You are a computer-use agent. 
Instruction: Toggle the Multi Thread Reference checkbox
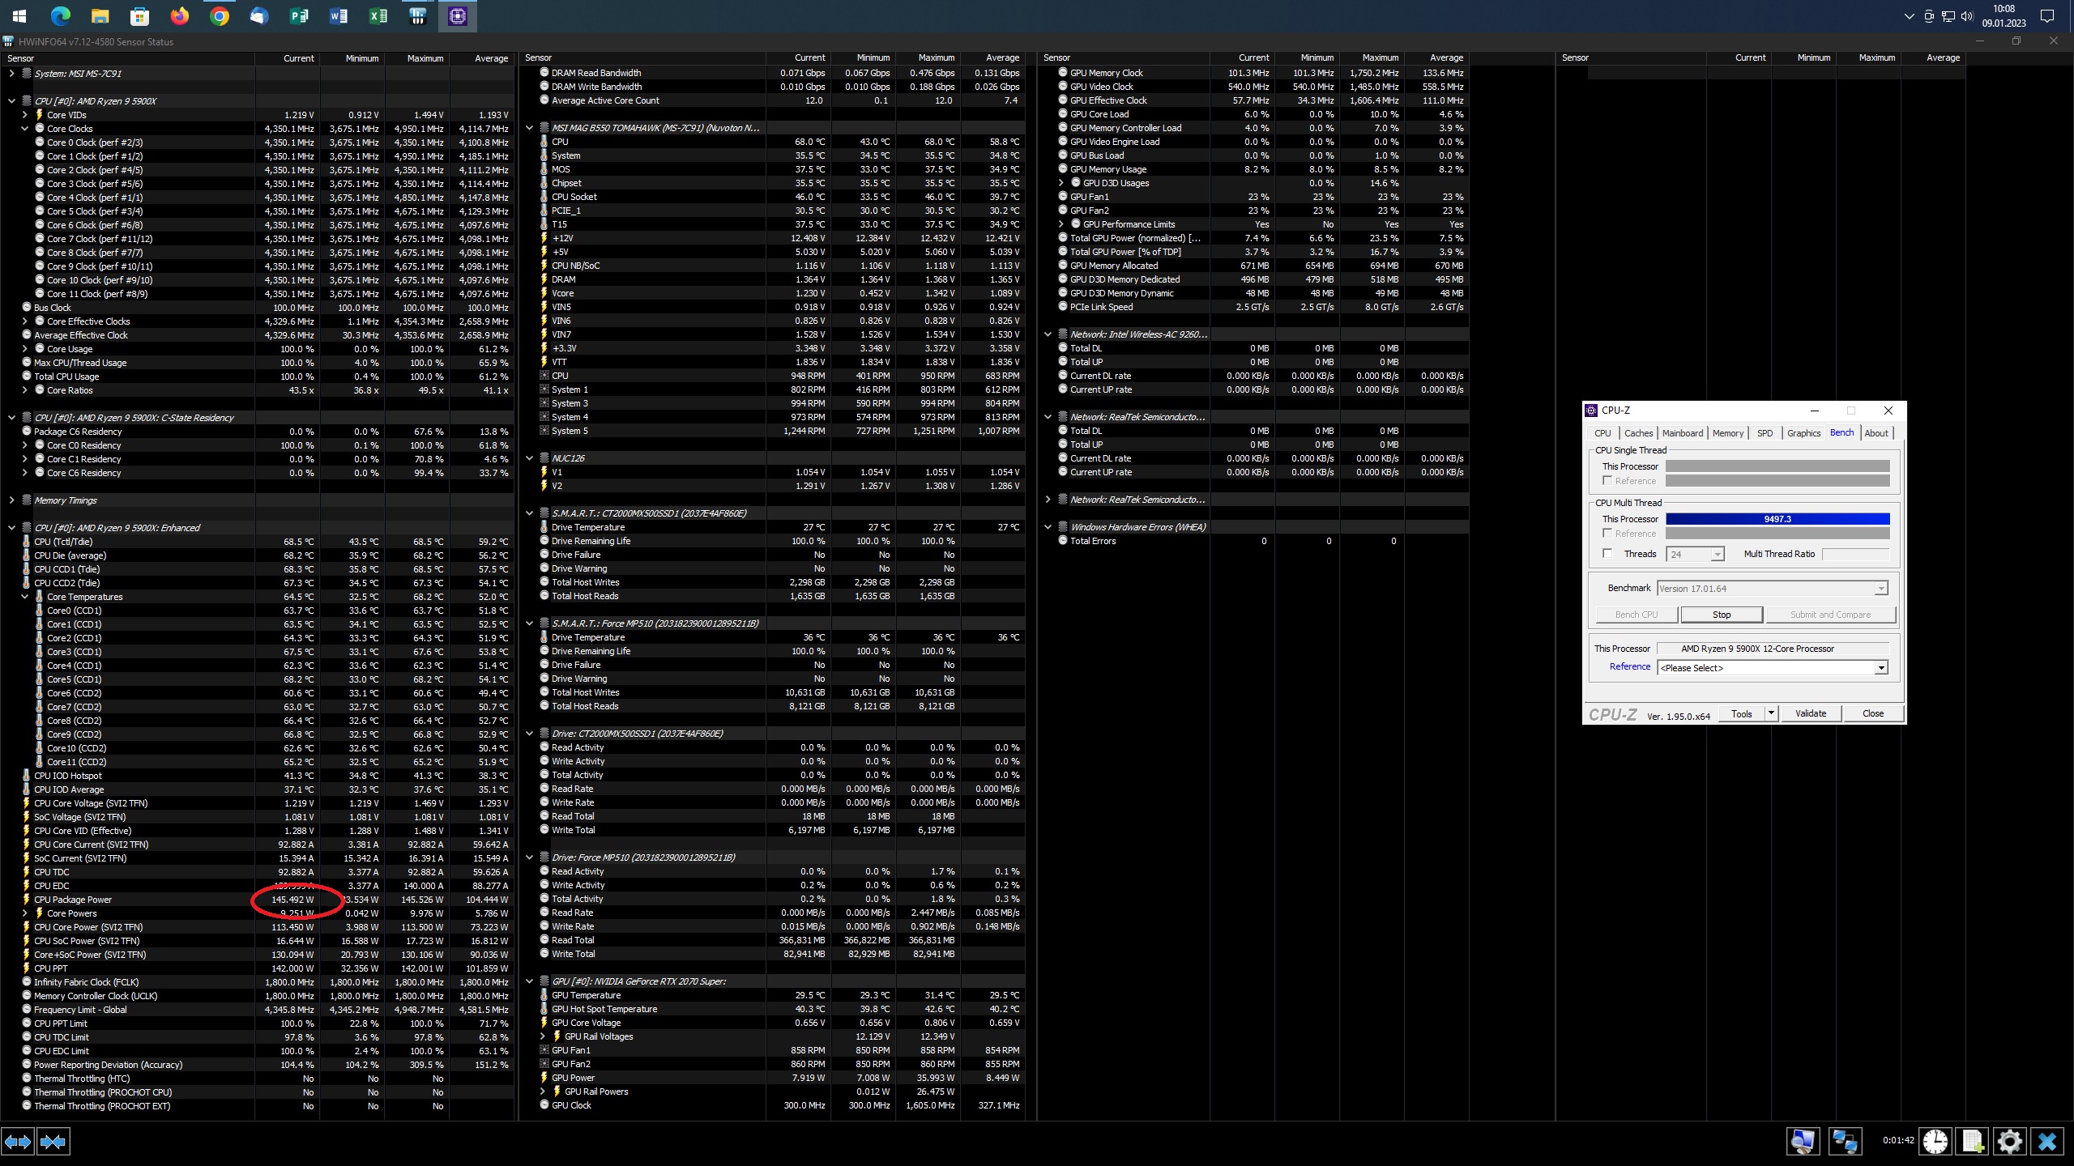click(x=1607, y=534)
